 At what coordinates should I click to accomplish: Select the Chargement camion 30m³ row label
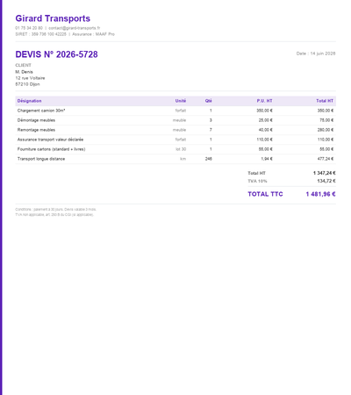point(41,111)
